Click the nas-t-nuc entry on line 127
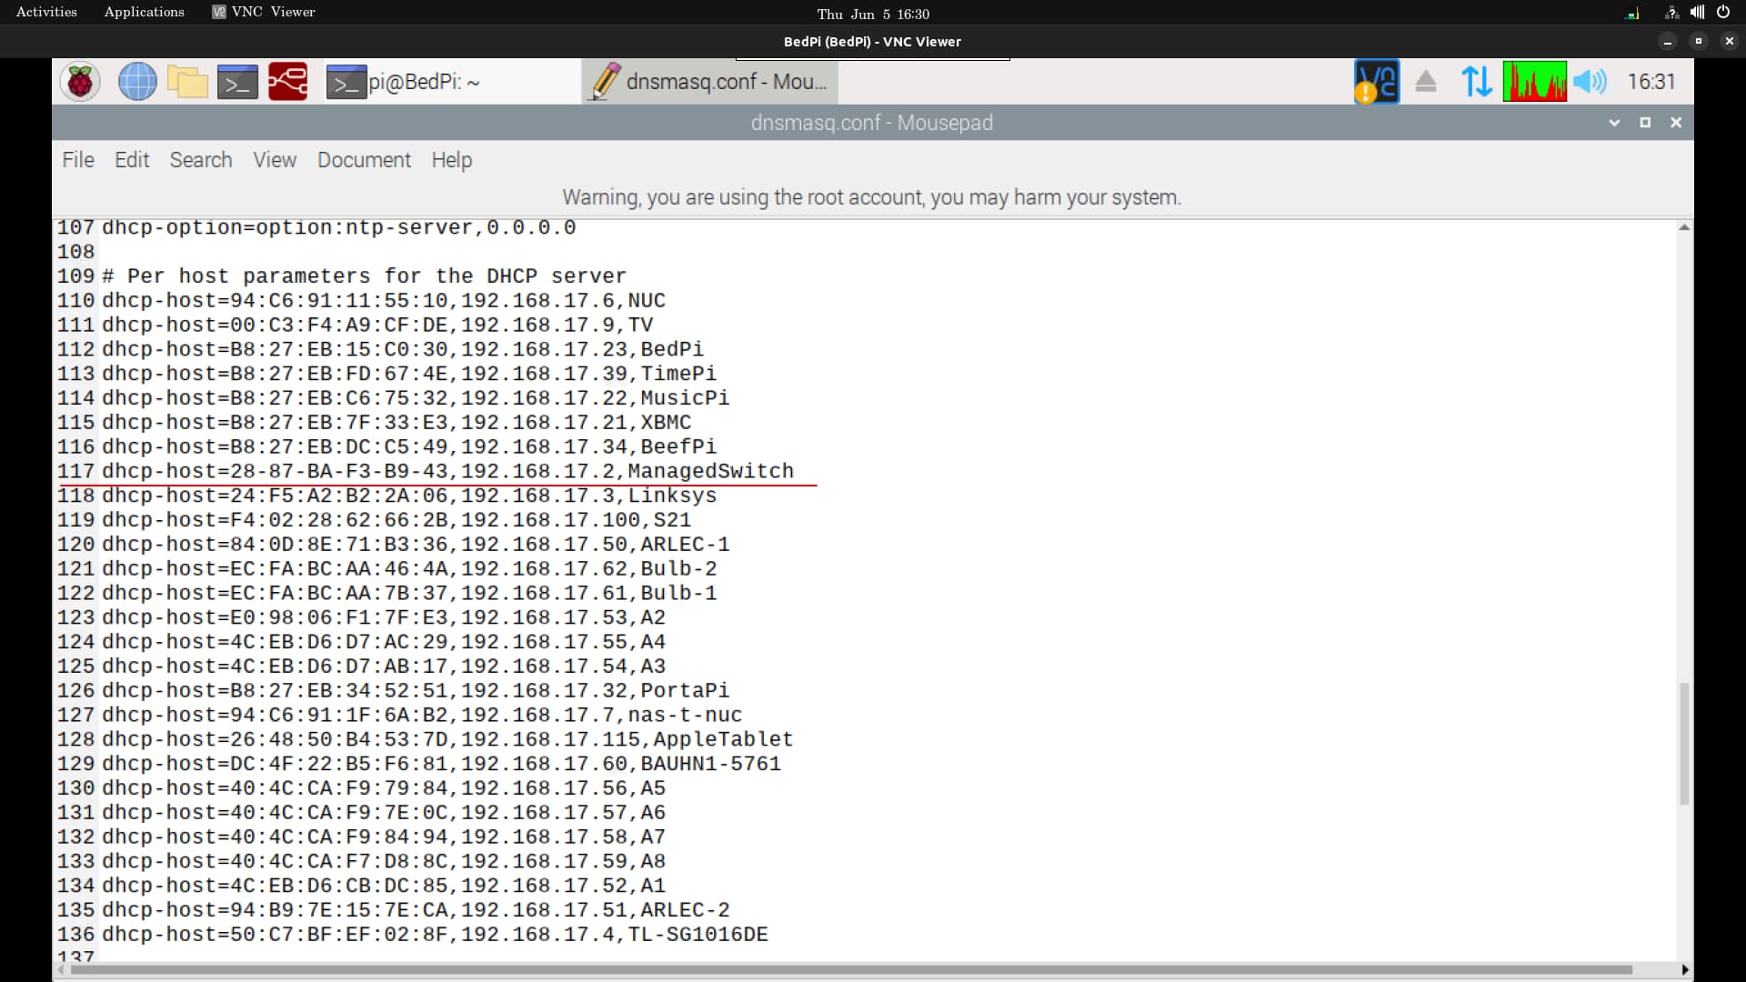 click(x=422, y=716)
